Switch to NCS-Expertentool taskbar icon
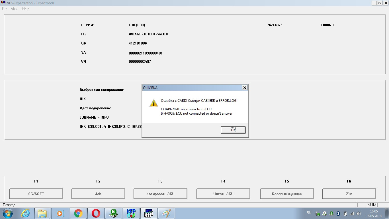The width and height of the screenshot is (389, 219). [149, 213]
